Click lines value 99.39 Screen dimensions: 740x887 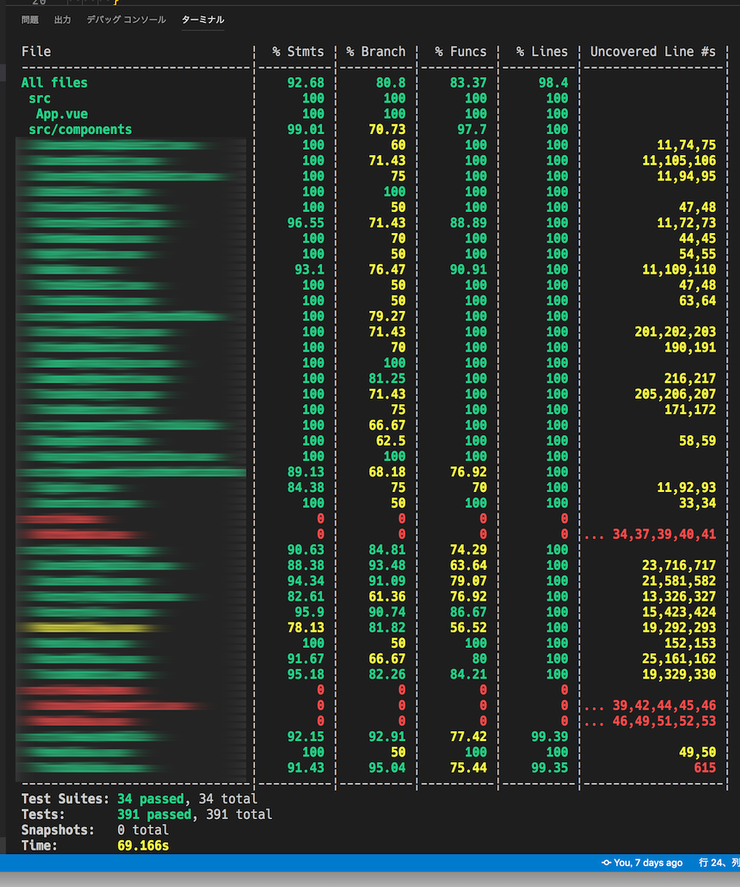coord(550,737)
